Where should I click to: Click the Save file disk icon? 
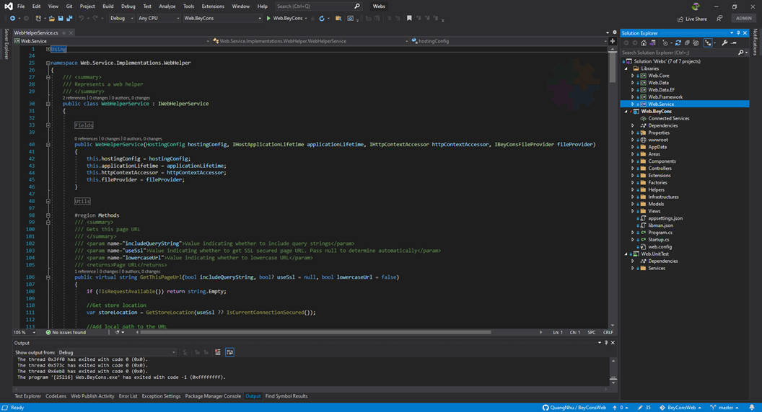point(61,19)
